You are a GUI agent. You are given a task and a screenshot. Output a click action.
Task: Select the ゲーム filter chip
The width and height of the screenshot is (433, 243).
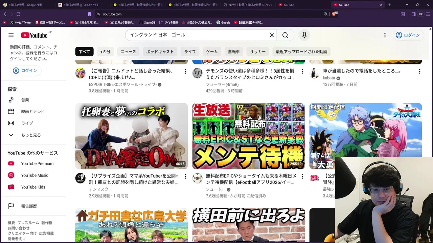click(x=212, y=52)
